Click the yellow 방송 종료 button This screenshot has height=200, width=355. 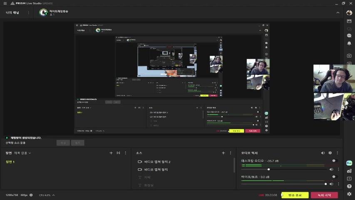point(295,195)
